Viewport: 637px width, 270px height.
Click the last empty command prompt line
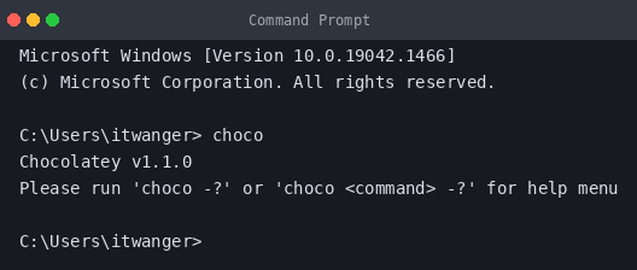[110, 242]
